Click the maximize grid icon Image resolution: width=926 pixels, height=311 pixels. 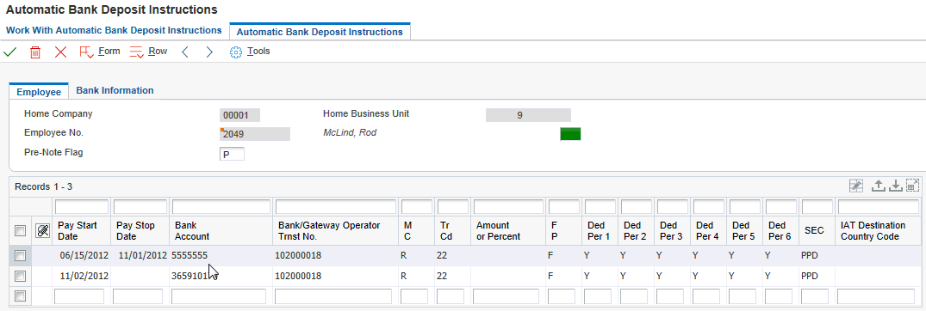(912, 186)
